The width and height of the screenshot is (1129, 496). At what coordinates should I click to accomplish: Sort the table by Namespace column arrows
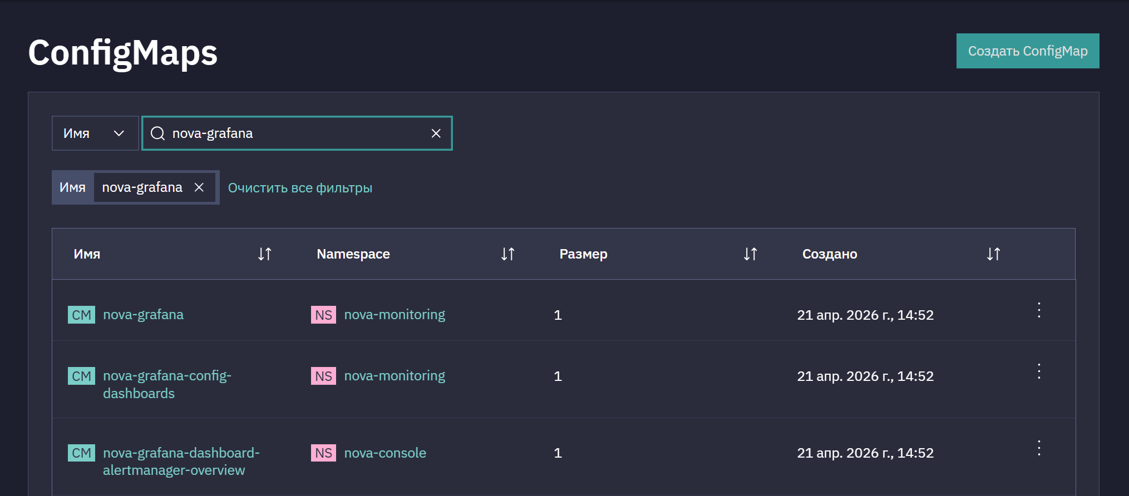(x=508, y=254)
